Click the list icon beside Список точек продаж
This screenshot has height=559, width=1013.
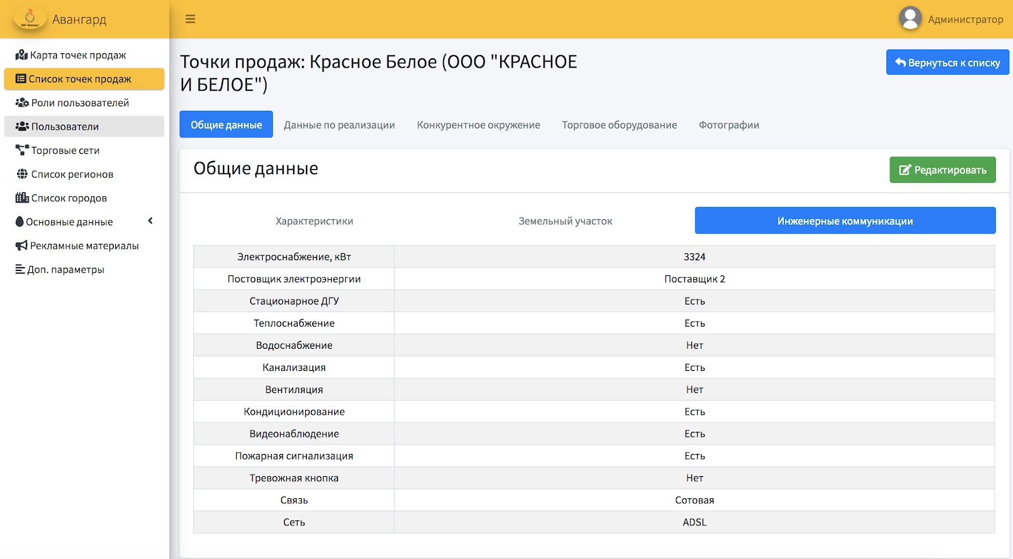[x=21, y=79]
